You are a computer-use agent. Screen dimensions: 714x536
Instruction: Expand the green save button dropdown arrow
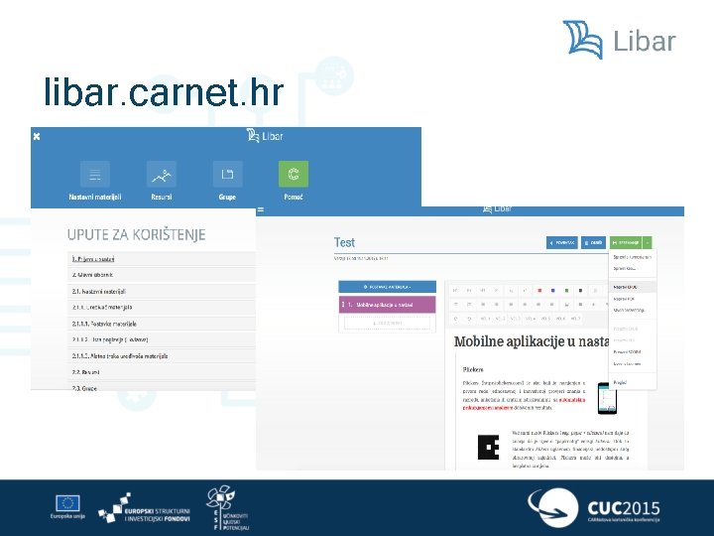point(648,243)
